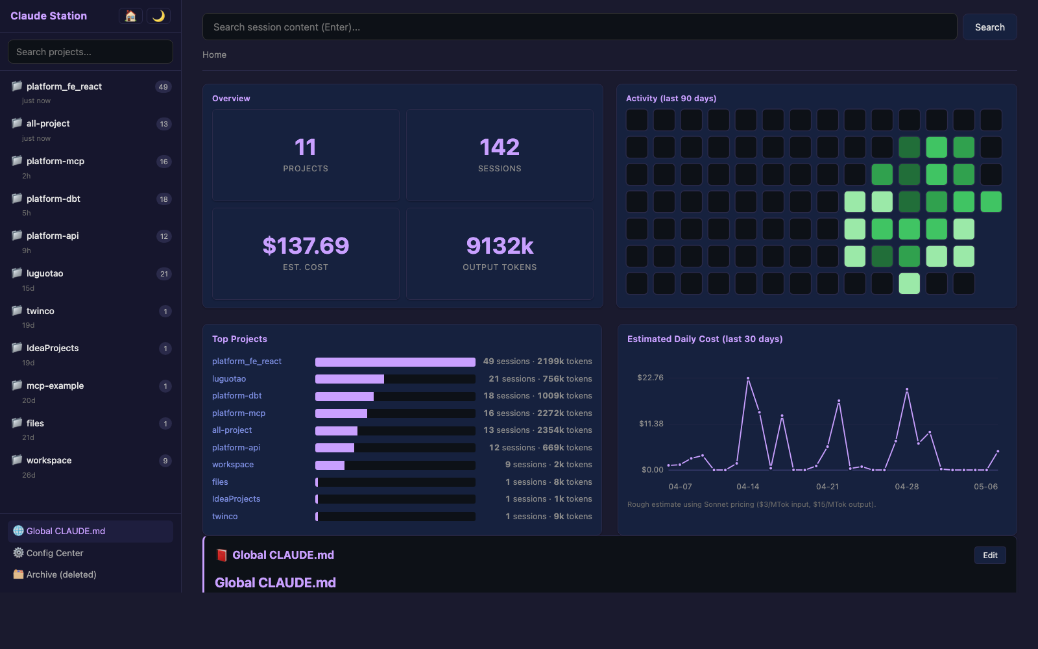Click the twinco folder icon in sidebar
Viewport: 1038px width, 649px height.
[x=17, y=310]
